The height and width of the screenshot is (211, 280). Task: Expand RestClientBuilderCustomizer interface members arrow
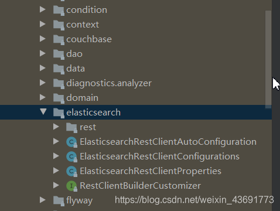click(56, 185)
